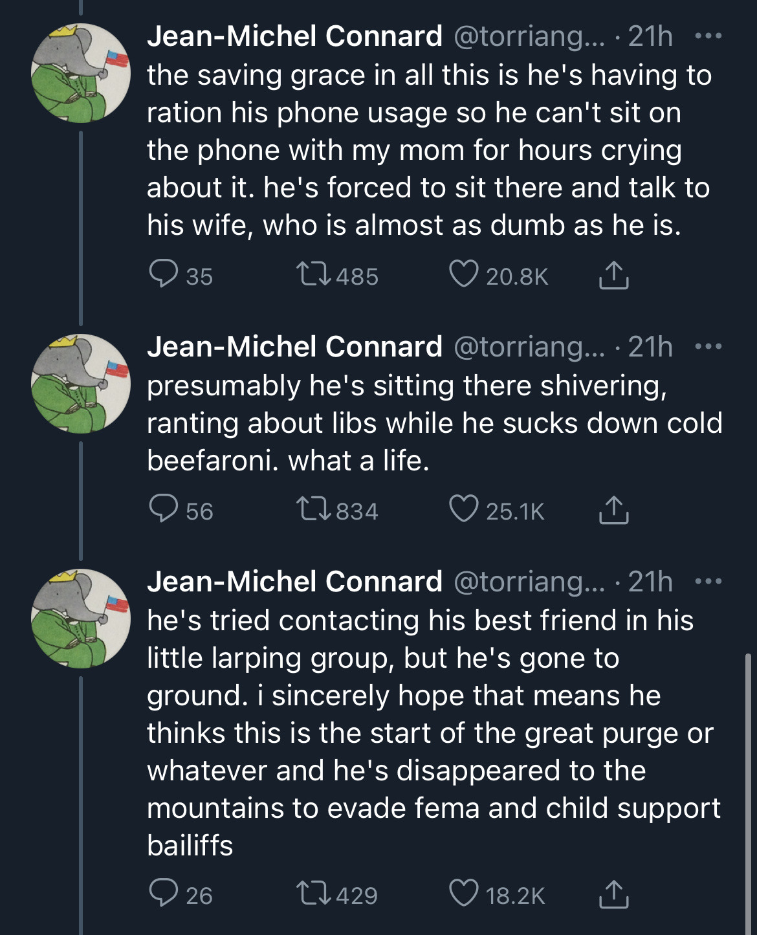The width and height of the screenshot is (757, 935).
Task: Open more options on the 'beefaroni' tweet
Action: 708,347
